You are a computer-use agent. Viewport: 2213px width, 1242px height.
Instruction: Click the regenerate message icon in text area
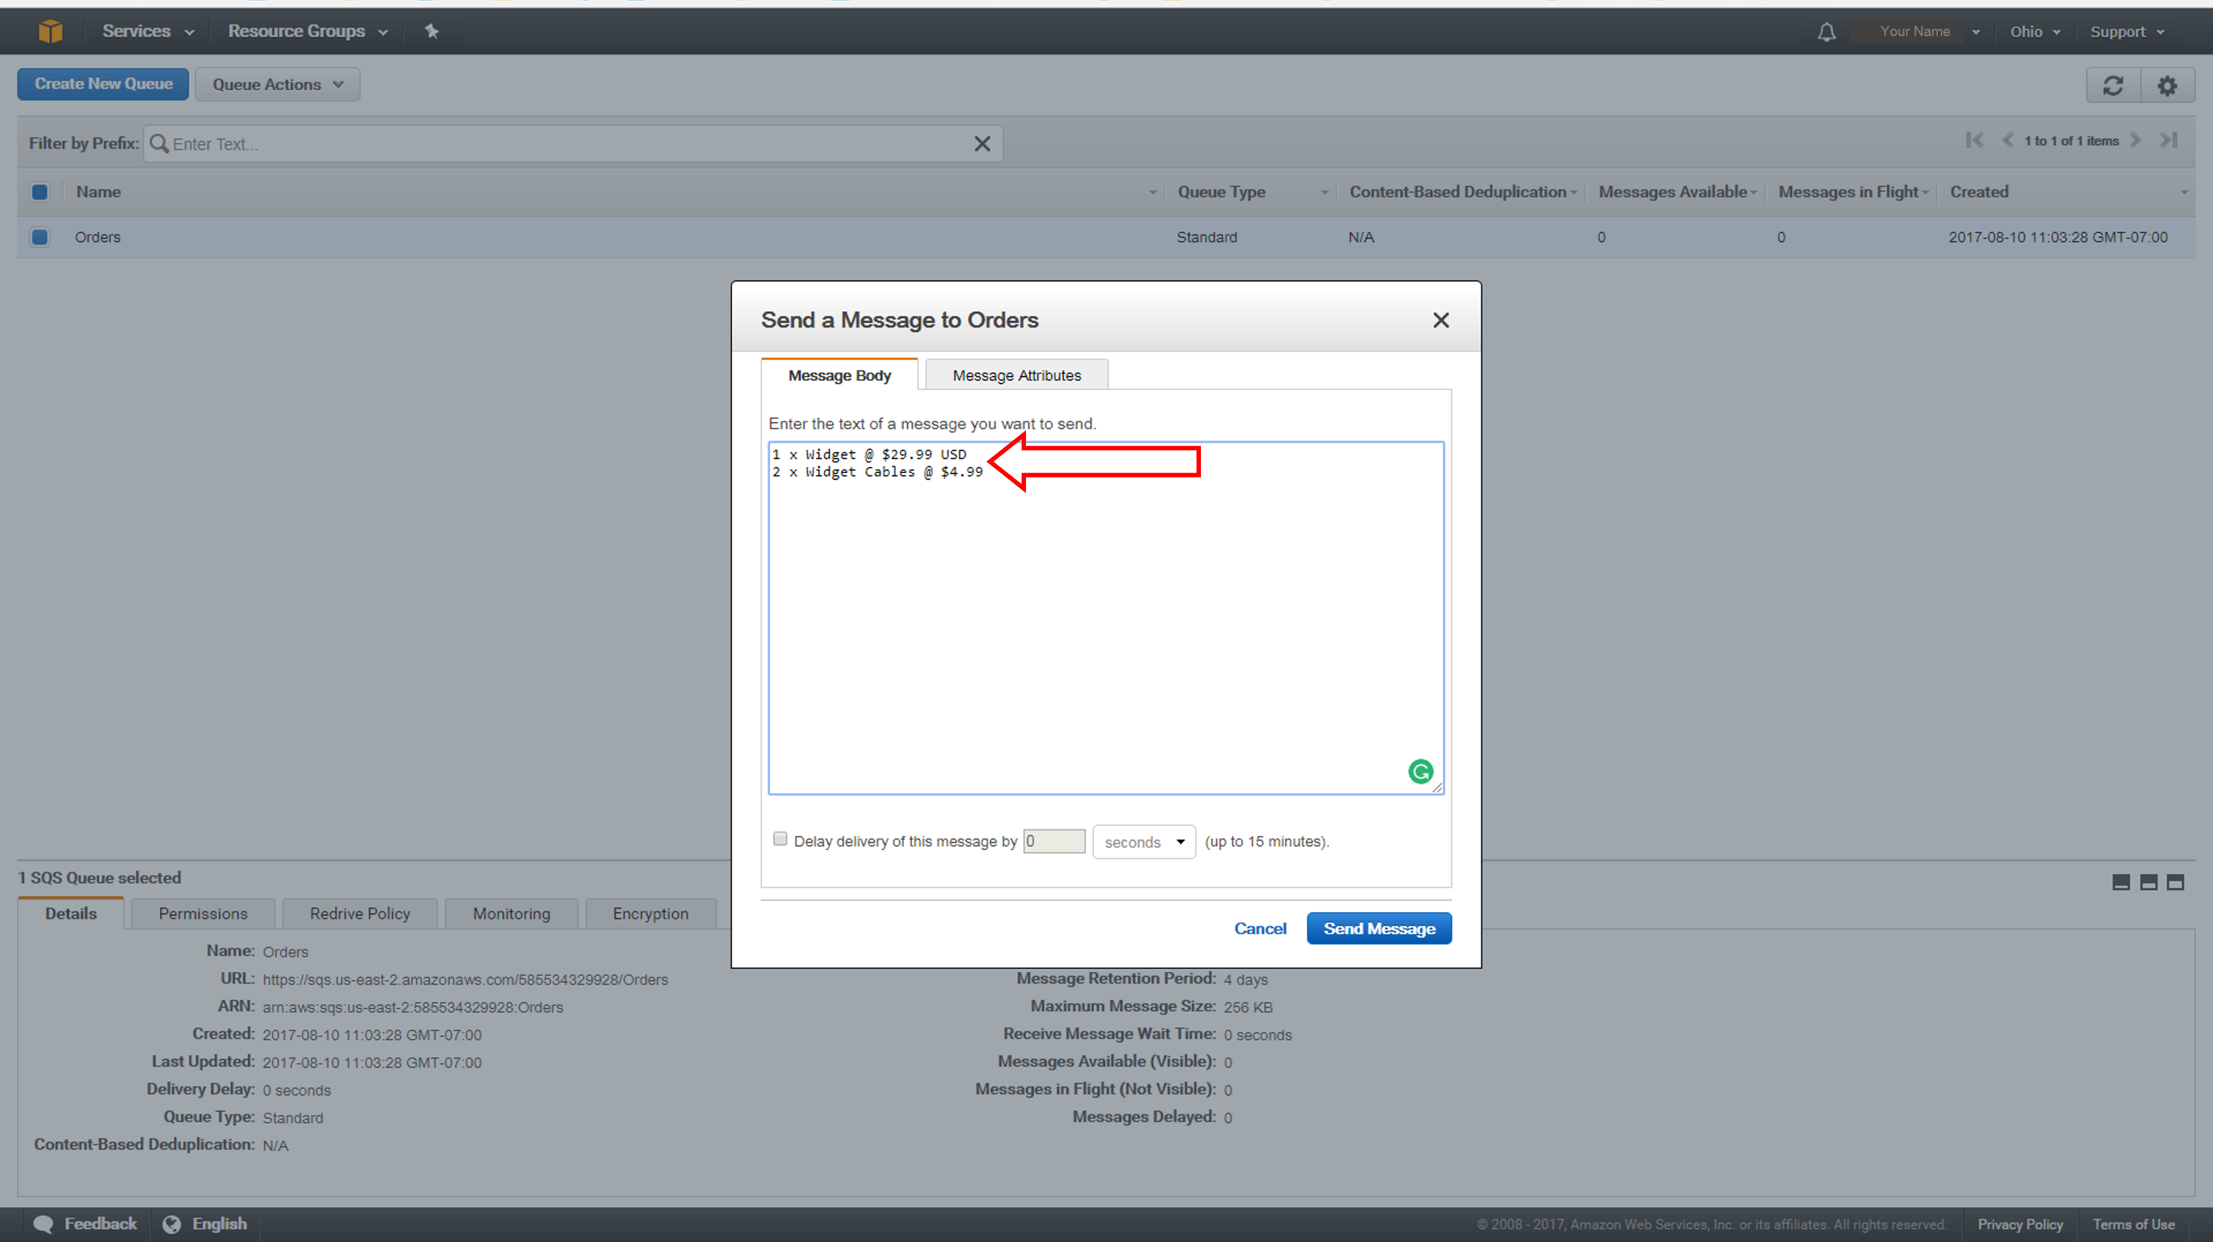1413,770
